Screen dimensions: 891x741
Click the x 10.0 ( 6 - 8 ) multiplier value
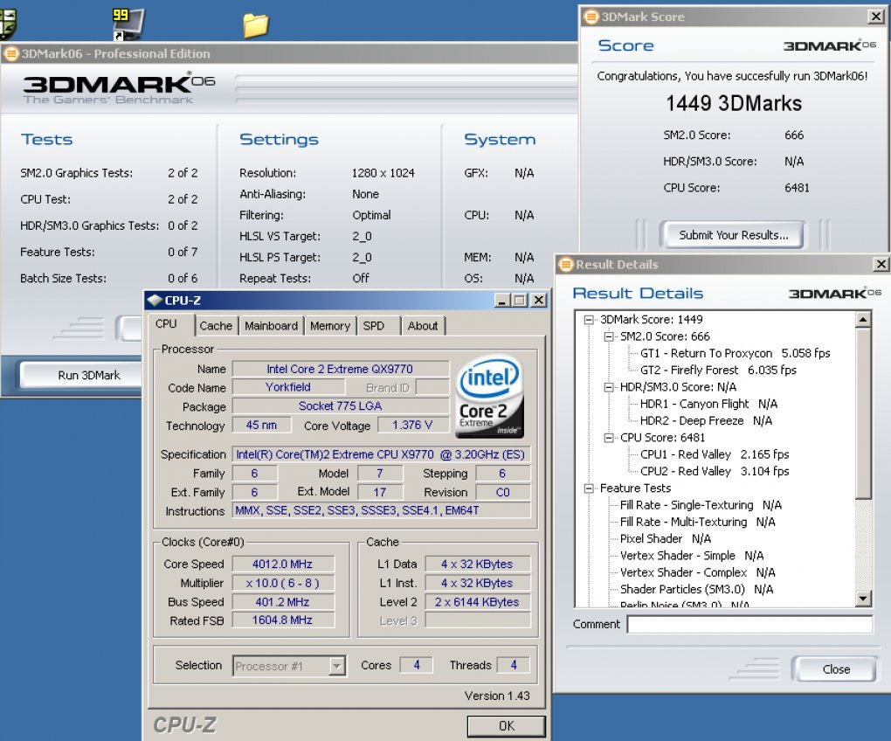[x=282, y=583]
